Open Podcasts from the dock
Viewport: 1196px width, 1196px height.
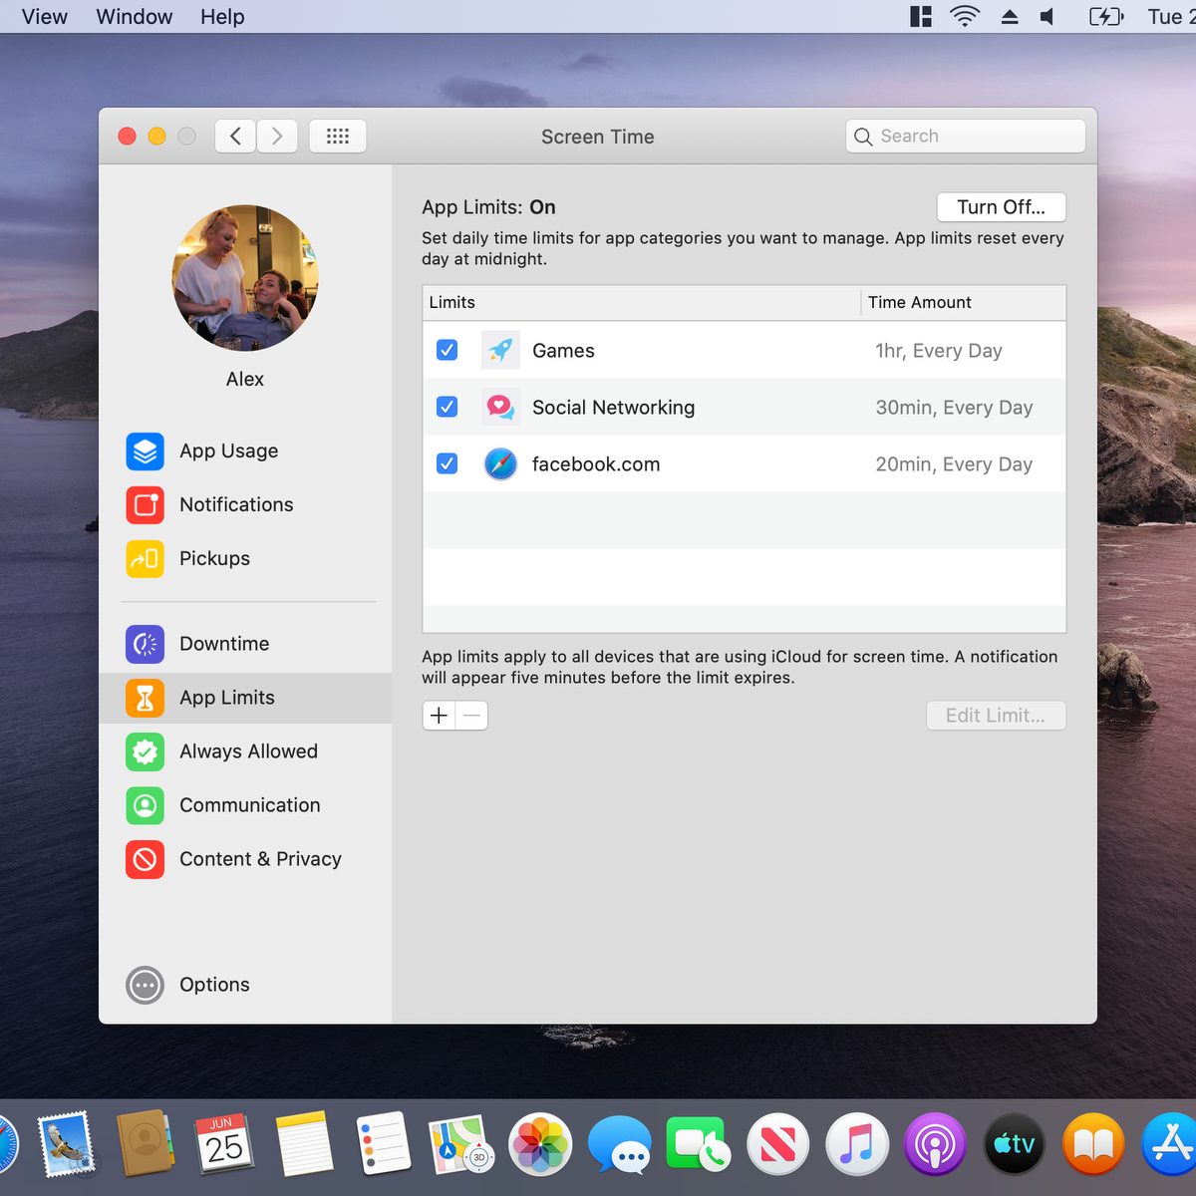coord(936,1144)
